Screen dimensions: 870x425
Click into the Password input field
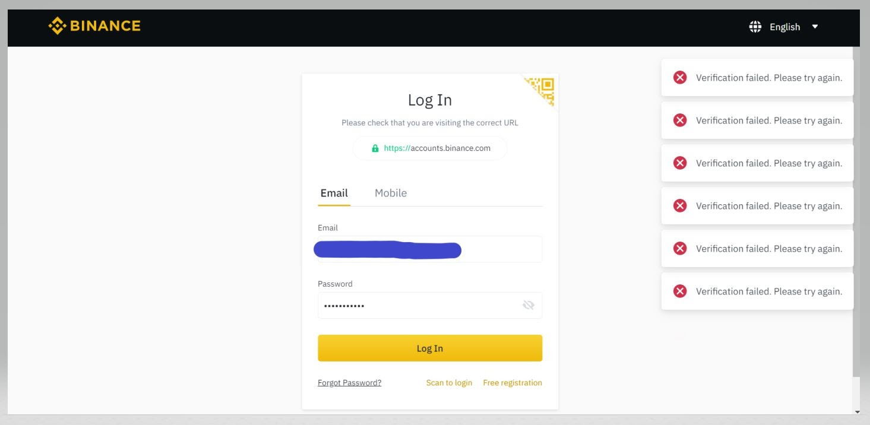[x=430, y=305]
